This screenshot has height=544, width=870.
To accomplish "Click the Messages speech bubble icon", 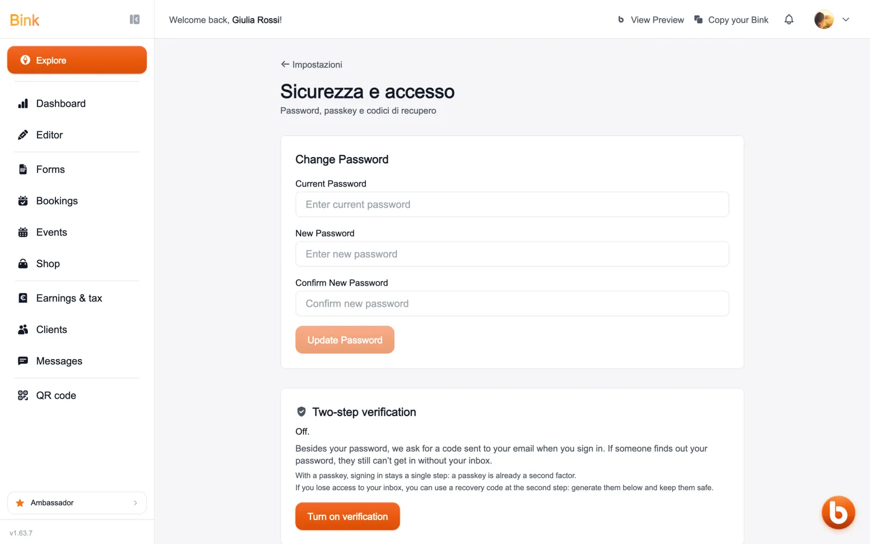I will [23, 361].
